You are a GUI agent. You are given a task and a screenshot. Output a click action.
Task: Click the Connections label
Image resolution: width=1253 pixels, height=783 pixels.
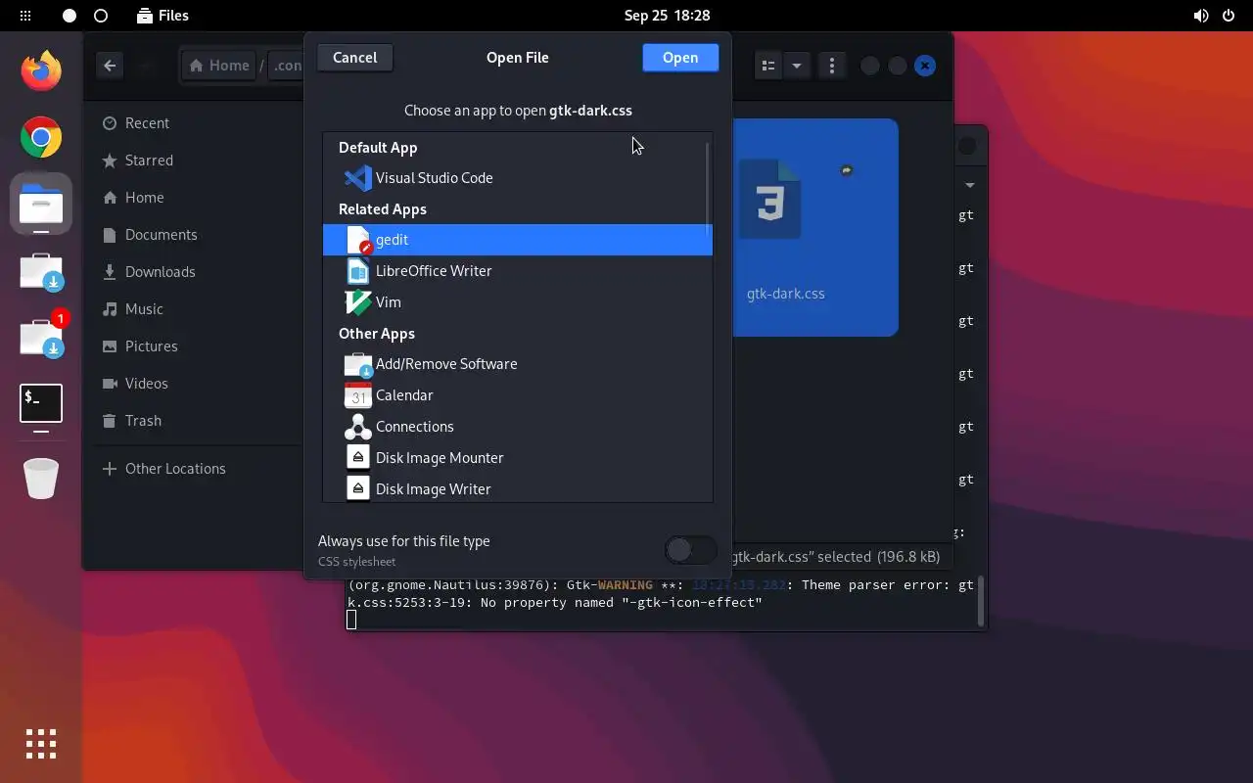tap(415, 427)
